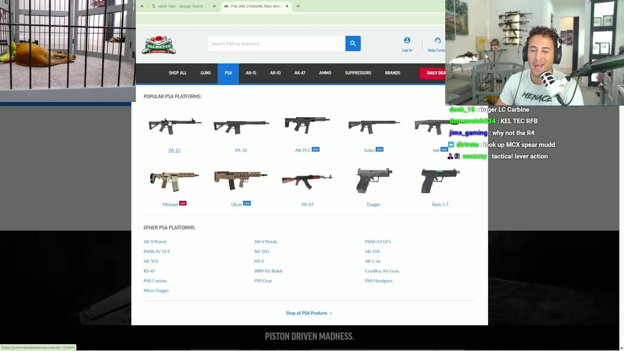The width and height of the screenshot is (624, 351).
Task: Open the AK-V Pistols link
Action: coord(155,242)
